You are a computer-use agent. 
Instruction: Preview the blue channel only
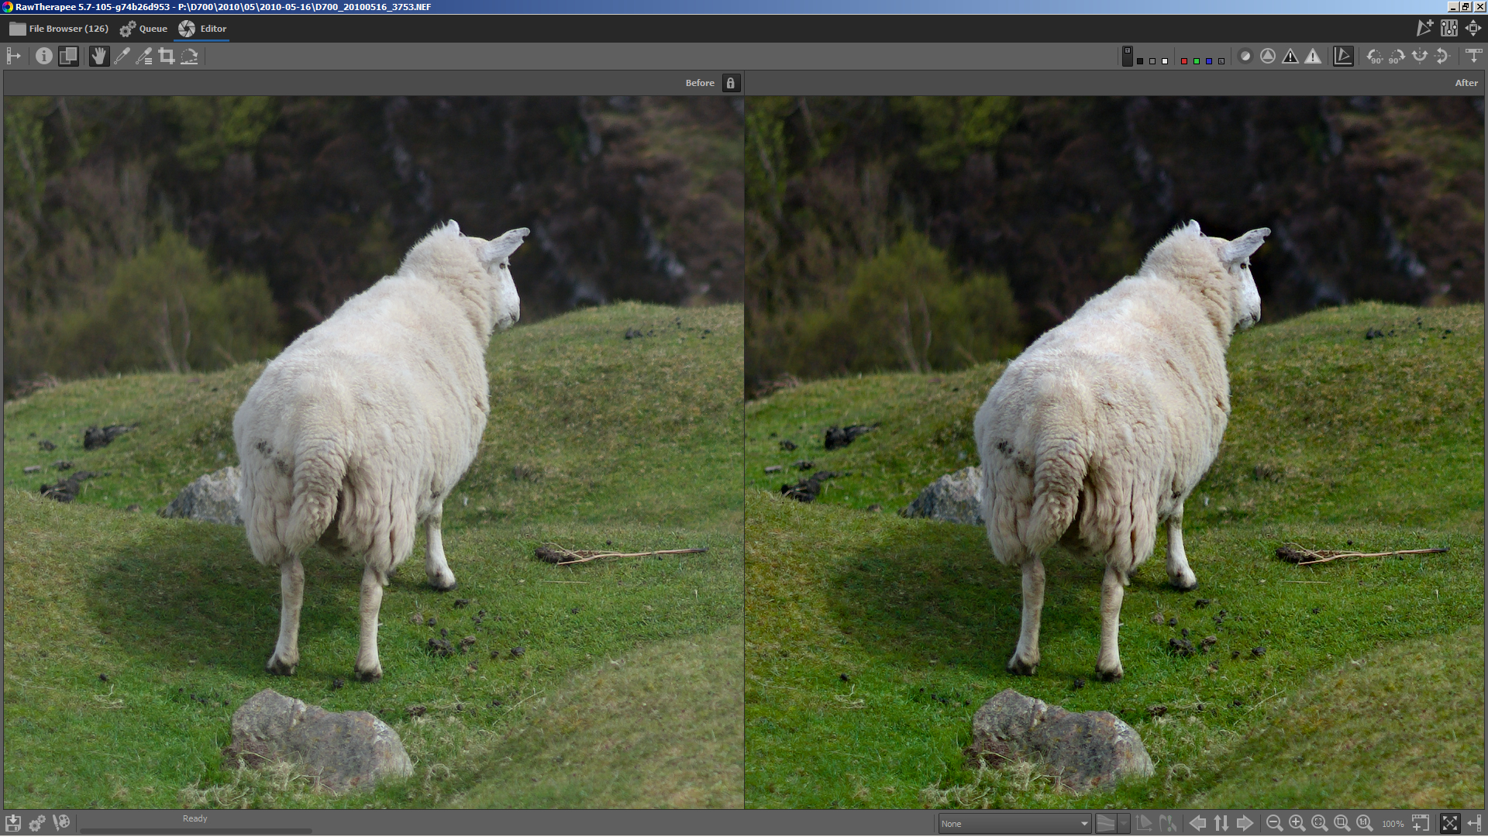coord(1209,60)
